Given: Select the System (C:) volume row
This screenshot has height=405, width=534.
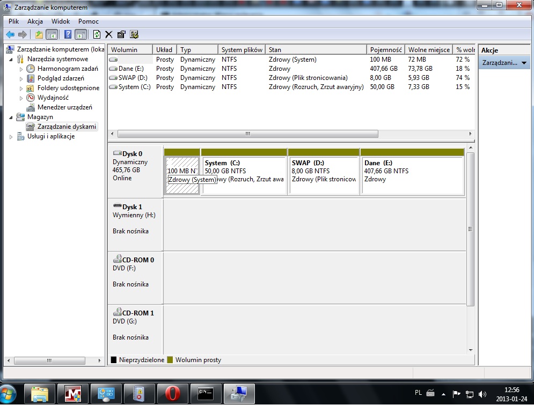Looking at the screenshot, I should (291, 87).
